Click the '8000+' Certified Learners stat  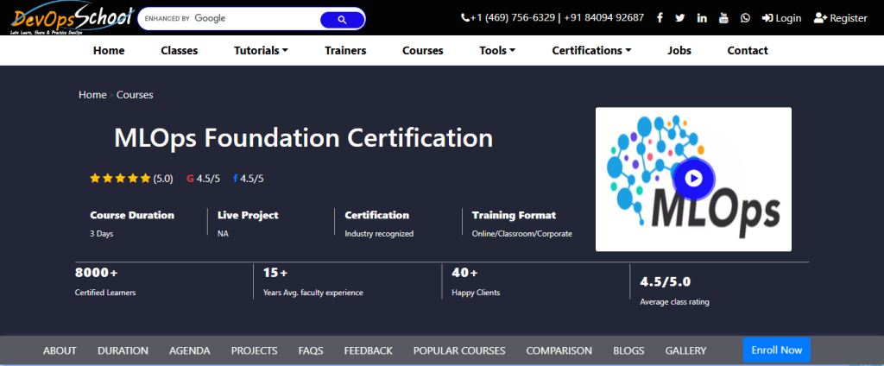pyautogui.click(x=97, y=273)
